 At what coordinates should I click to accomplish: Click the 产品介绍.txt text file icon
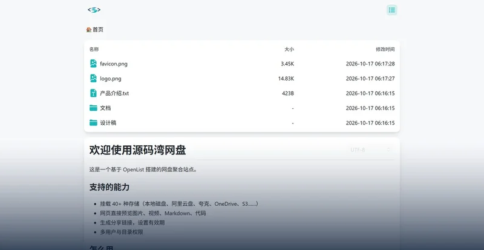93,93
